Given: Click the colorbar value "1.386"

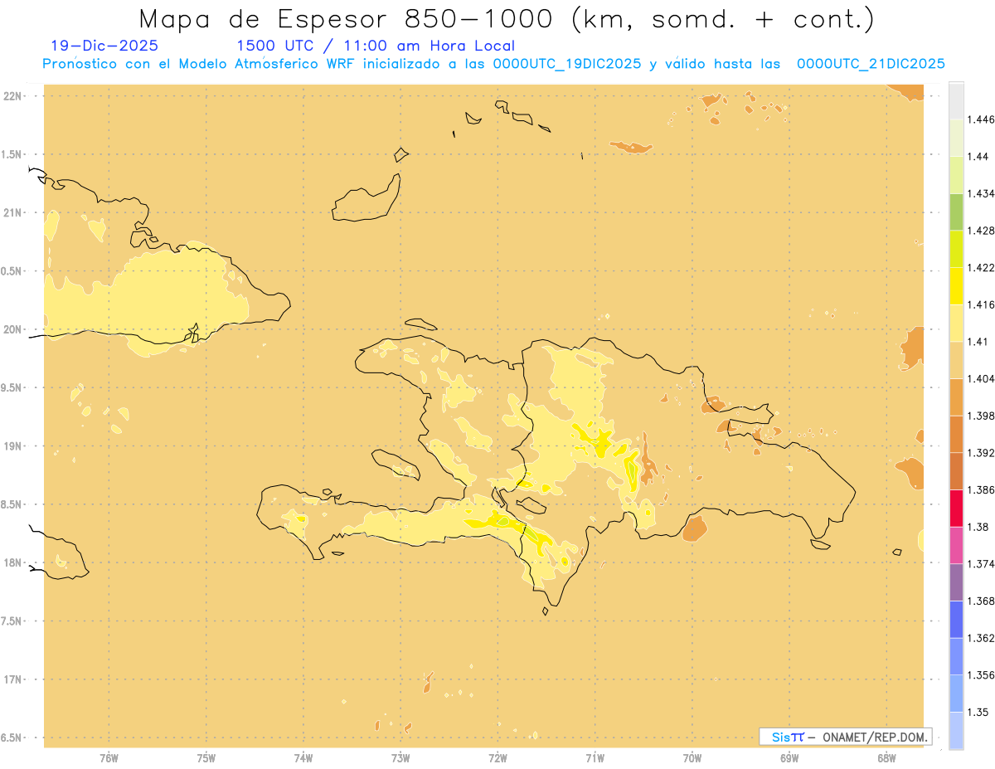Looking at the screenshot, I should point(983,489).
